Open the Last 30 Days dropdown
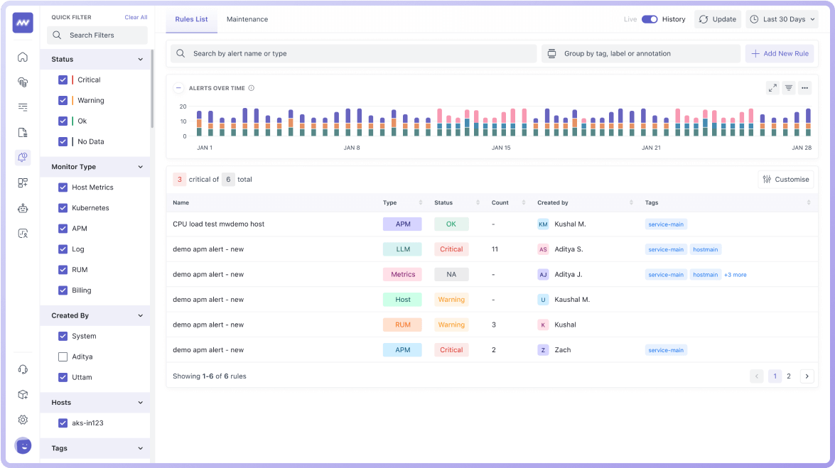The width and height of the screenshot is (835, 468). click(x=782, y=19)
